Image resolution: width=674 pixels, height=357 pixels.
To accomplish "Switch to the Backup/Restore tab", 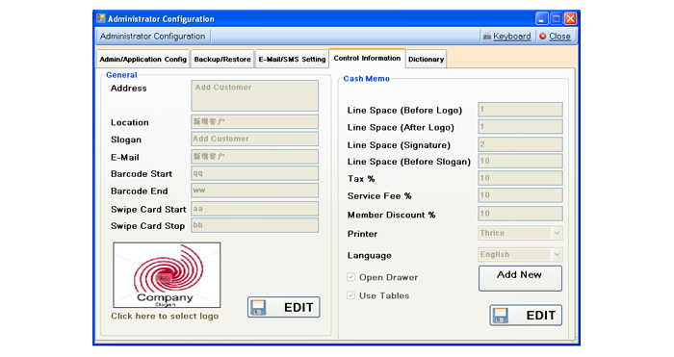I will coord(222,60).
